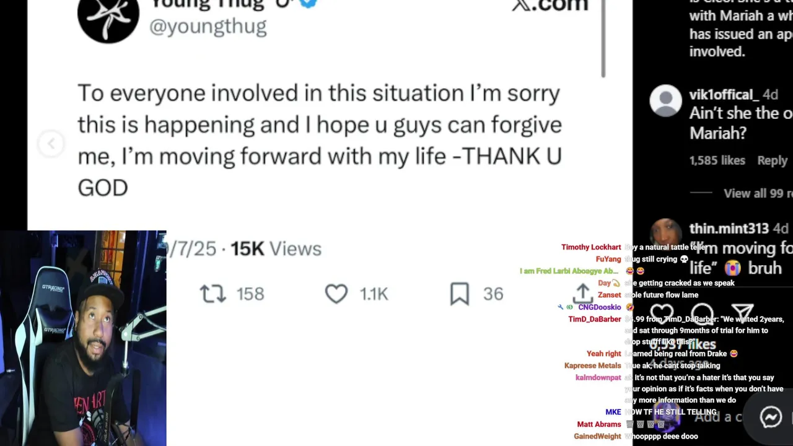Open the @youngthug handle link
793x446 pixels.
pos(208,27)
